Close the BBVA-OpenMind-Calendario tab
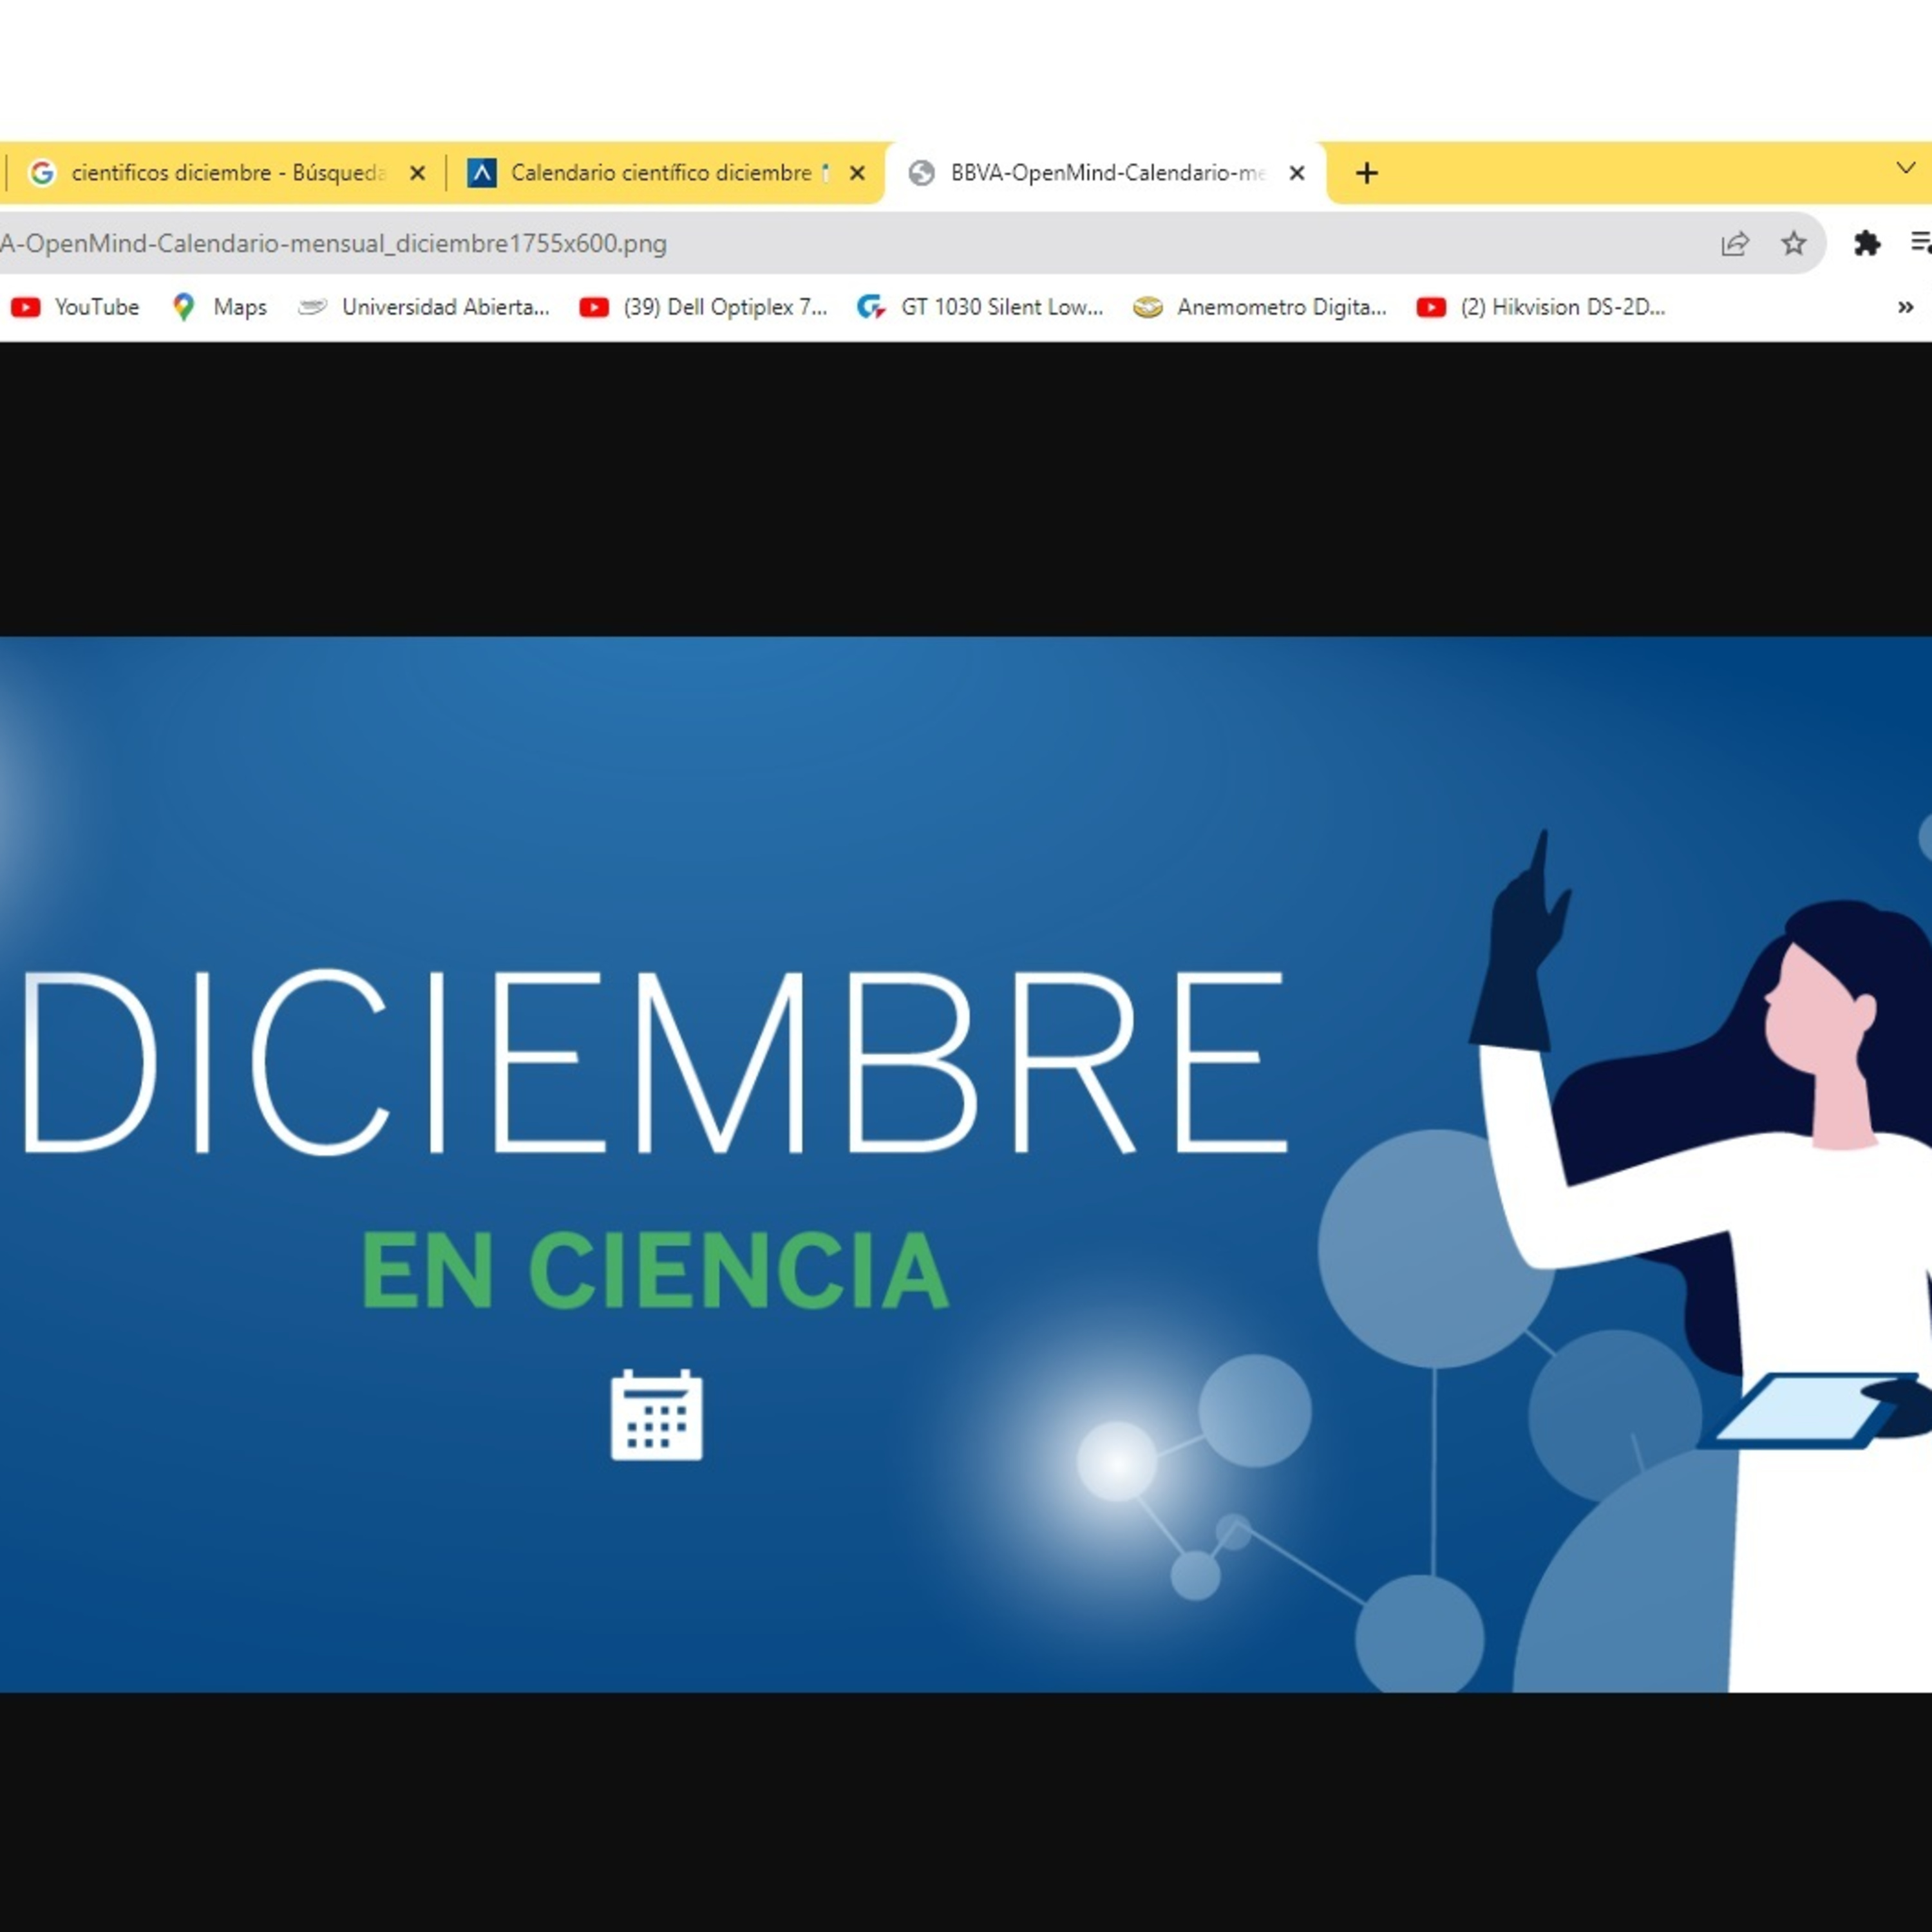This screenshot has height=1932, width=1932. pos(1297,173)
